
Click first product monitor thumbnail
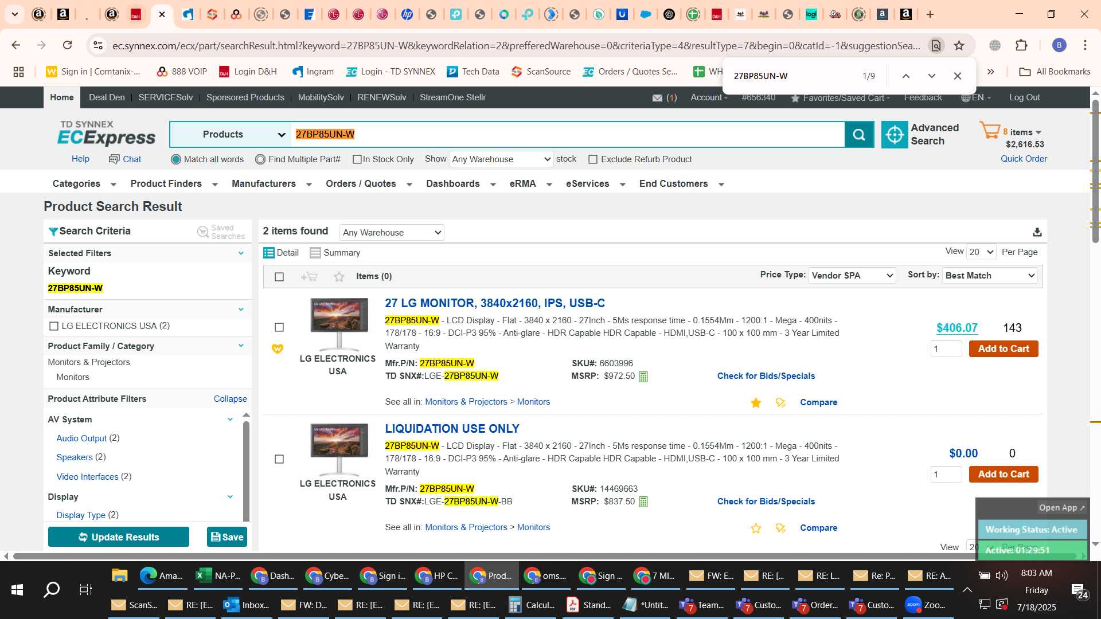click(339, 324)
